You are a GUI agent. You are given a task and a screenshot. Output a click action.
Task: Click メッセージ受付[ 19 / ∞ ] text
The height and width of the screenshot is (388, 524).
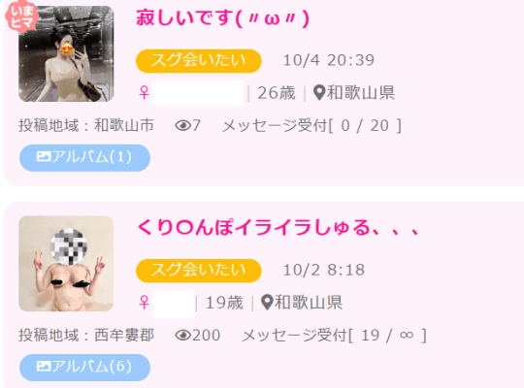(335, 336)
